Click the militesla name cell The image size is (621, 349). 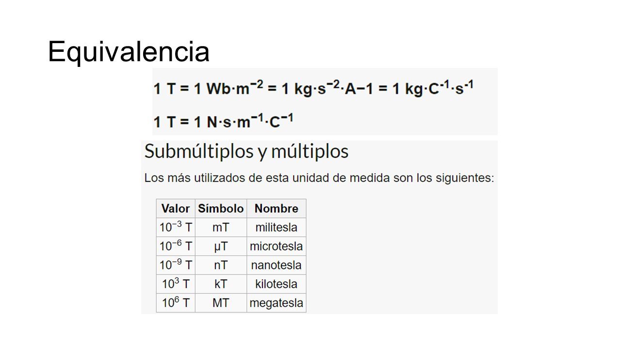click(x=277, y=227)
